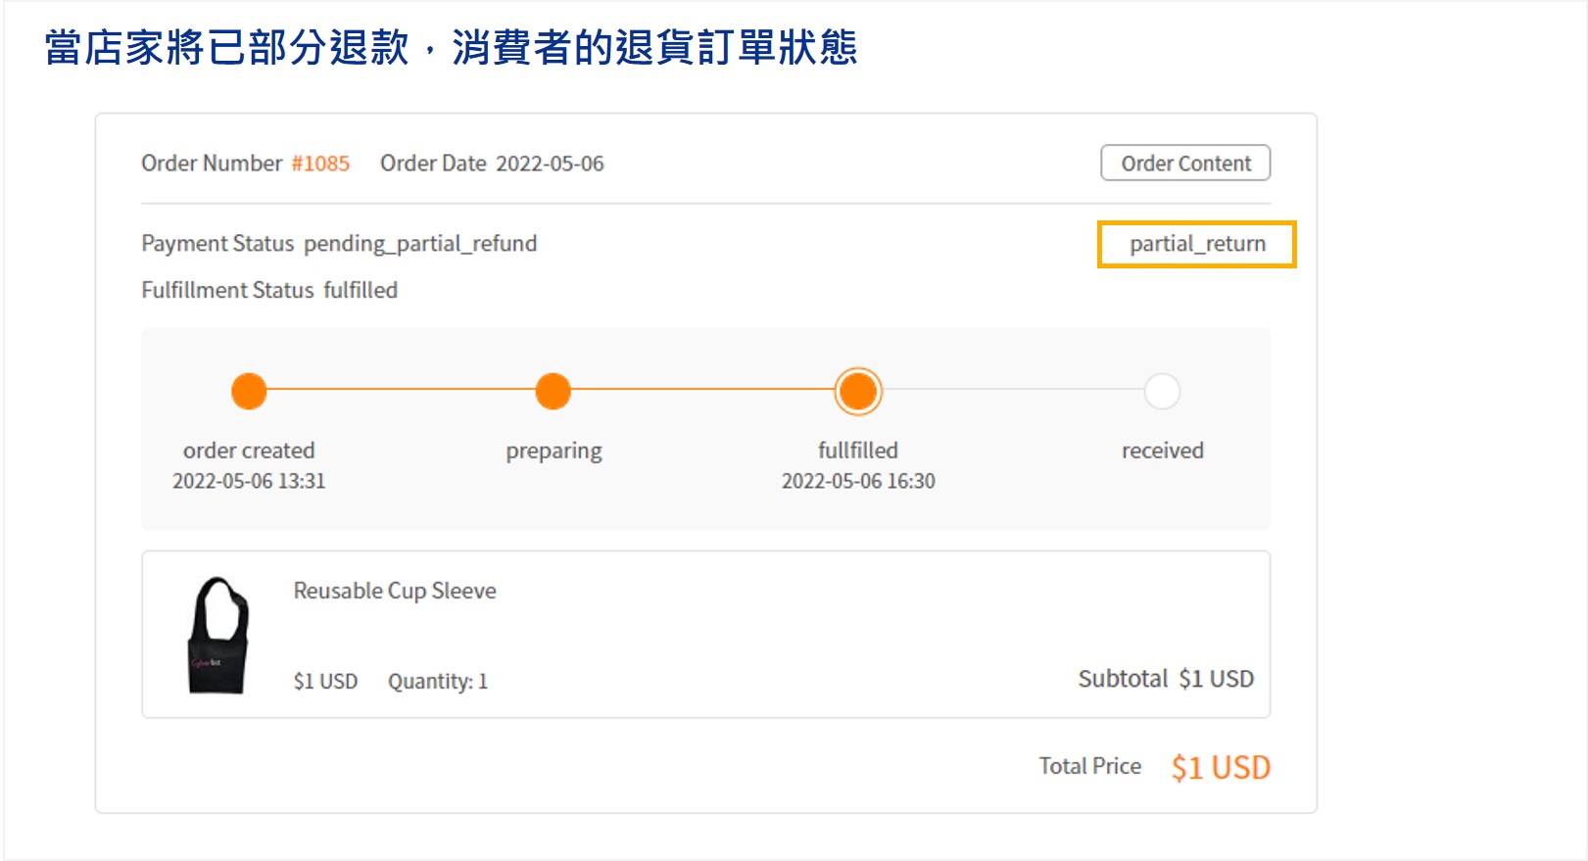
Task: Click the fulfilled fulfillment status text
Action: click(361, 290)
